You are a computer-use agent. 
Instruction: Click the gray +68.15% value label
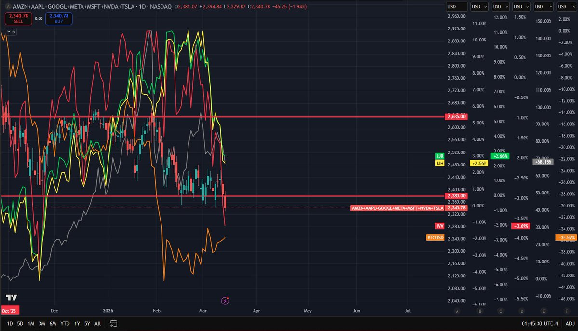click(x=543, y=162)
